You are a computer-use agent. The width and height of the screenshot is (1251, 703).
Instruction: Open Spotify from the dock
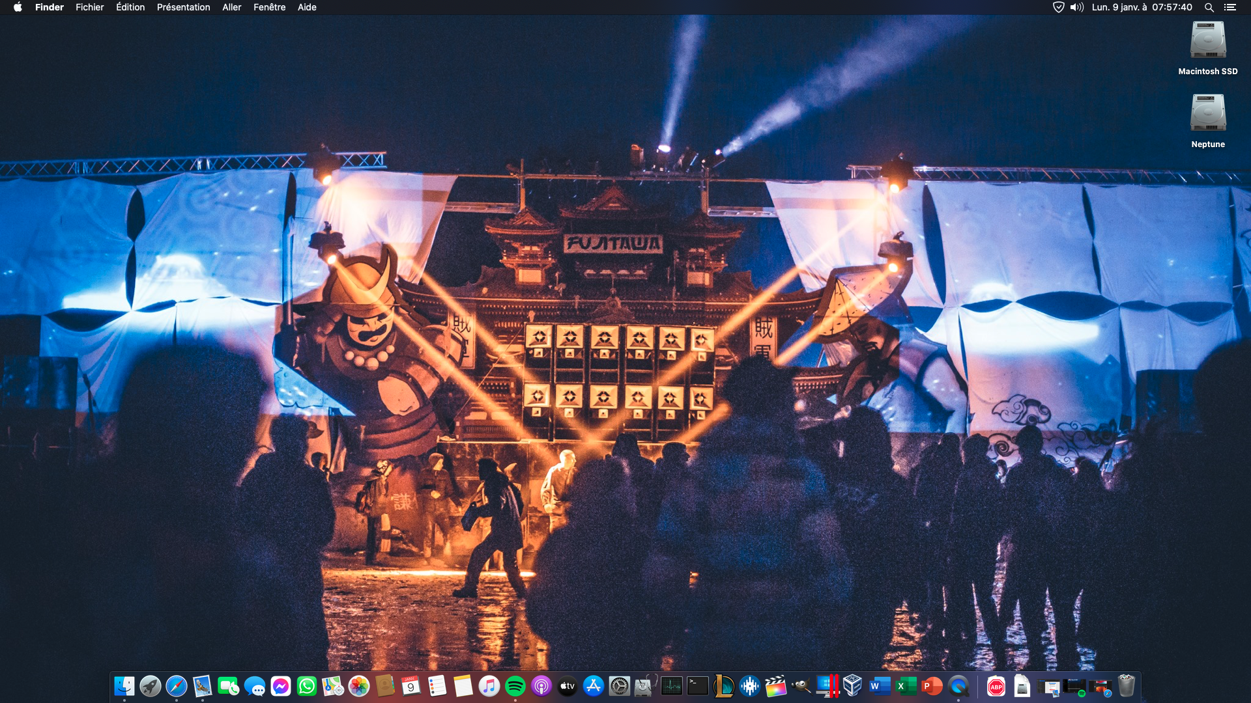(515, 686)
